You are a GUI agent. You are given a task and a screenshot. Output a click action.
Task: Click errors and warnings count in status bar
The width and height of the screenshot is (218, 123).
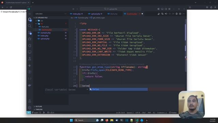point(51,112)
